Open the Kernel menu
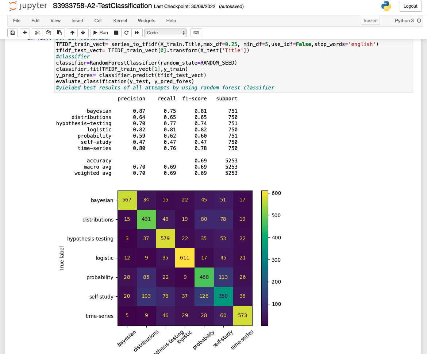 tap(120, 21)
